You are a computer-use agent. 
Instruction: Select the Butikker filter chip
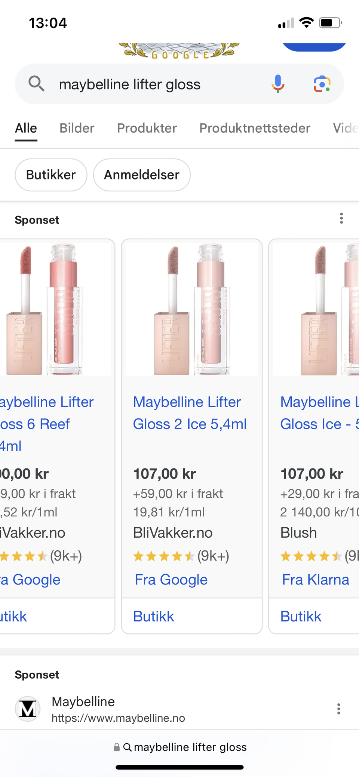pyautogui.click(x=51, y=175)
